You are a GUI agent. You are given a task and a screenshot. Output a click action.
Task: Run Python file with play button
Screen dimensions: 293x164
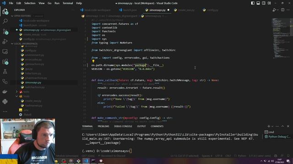274,10
